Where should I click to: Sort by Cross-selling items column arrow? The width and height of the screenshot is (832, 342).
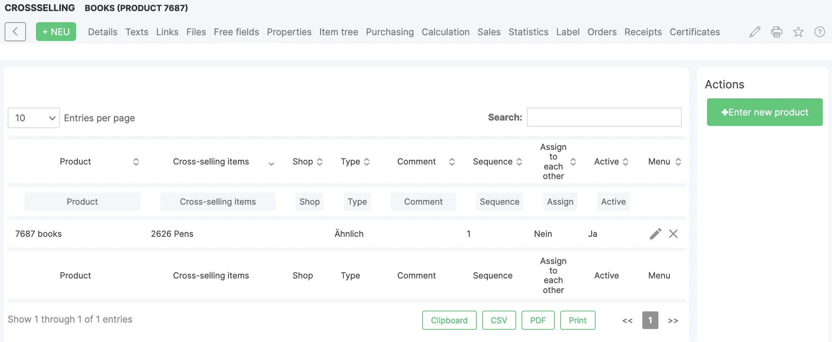tap(271, 163)
